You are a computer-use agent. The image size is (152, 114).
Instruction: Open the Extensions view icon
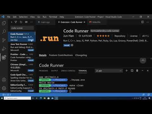click(4, 57)
